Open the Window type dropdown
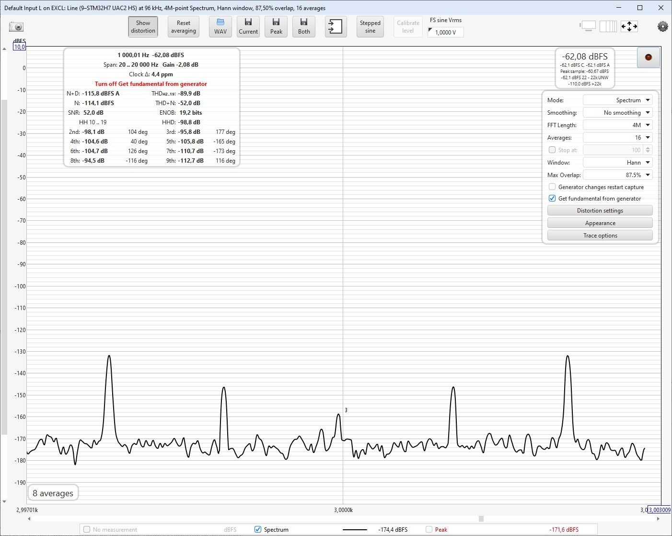 618,163
